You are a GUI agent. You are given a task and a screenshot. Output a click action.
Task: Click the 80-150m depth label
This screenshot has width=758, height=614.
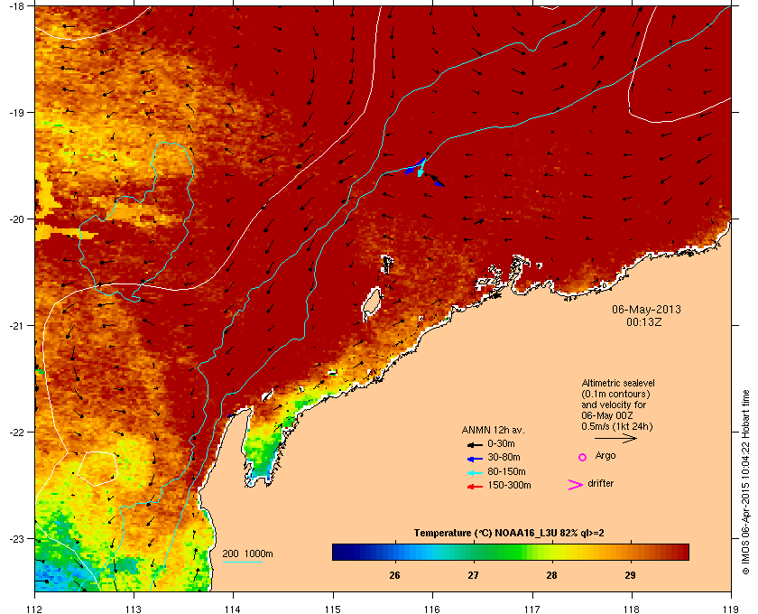tap(506, 471)
